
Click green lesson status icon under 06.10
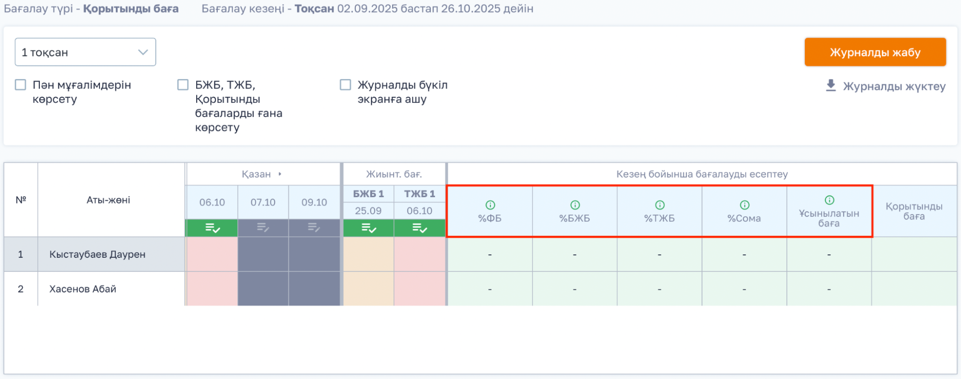click(212, 228)
